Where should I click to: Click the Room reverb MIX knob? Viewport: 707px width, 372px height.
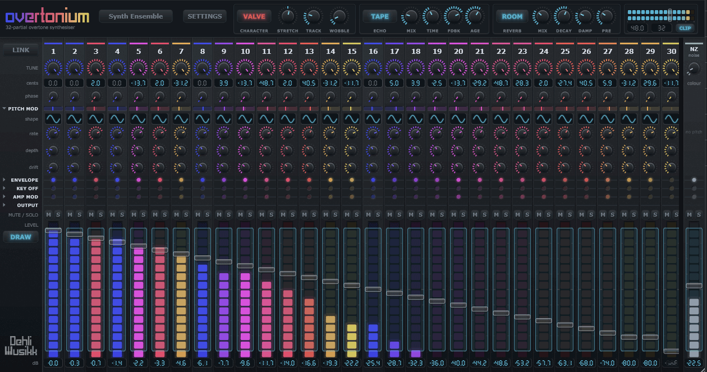pos(542,17)
